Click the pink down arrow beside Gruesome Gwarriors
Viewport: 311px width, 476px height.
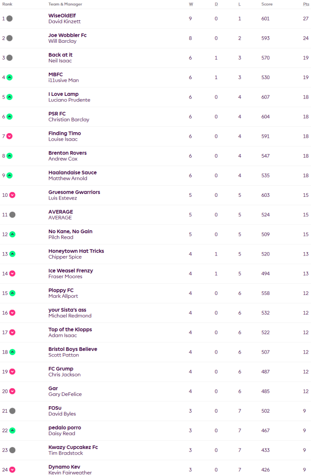pos(13,195)
